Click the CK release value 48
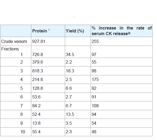This screenshot has width=157, height=140. click(x=94, y=132)
